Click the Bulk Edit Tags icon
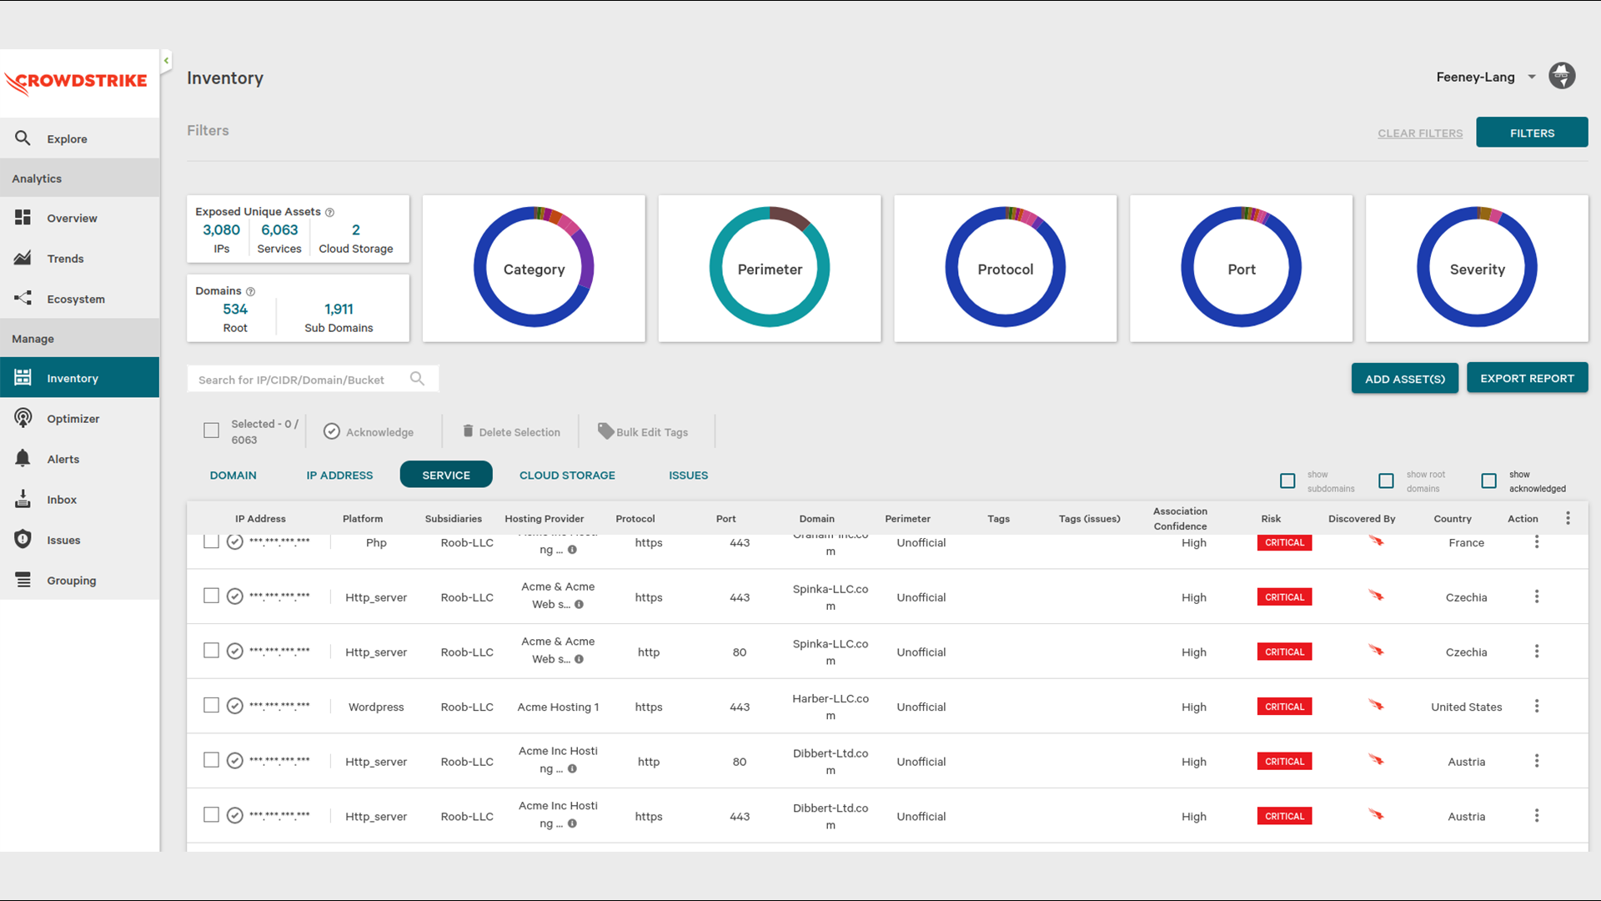 [x=605, y=430]
